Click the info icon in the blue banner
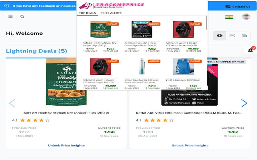257x160 pixels. (x=7, y=6)
